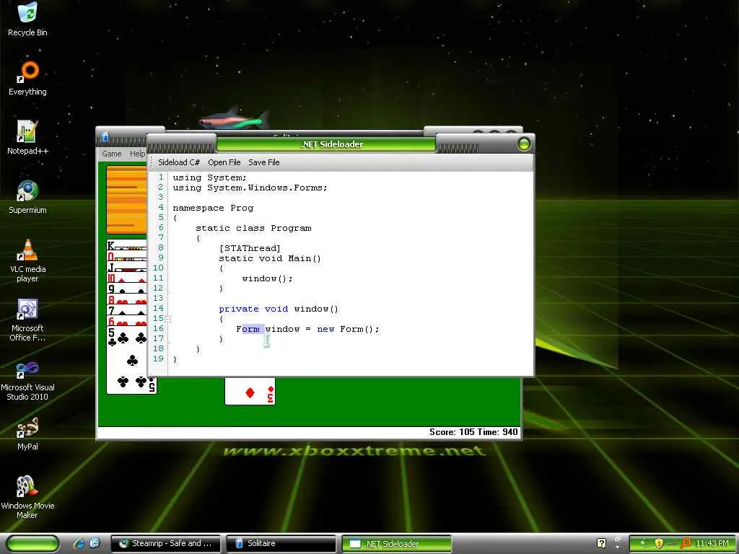Switch to the Steamrip taskbar window
This screenshot has height=554, width=739.
coord(167,543)
